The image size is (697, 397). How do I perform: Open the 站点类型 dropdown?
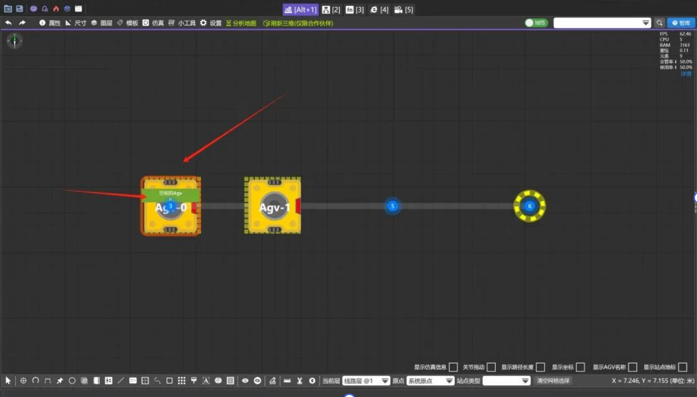click(x=506, y=380)
